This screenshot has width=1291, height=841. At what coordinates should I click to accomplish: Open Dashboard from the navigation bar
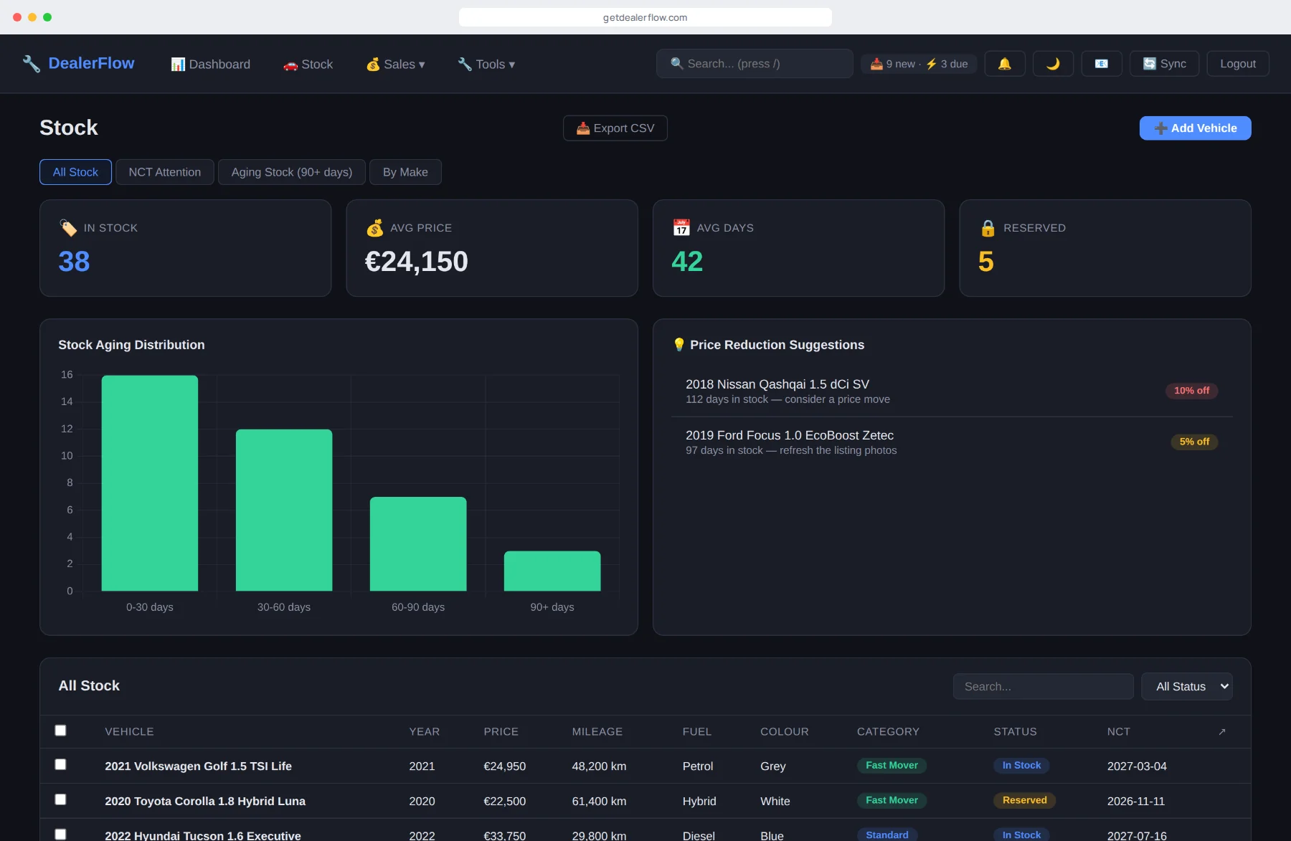tap(211, 65)
